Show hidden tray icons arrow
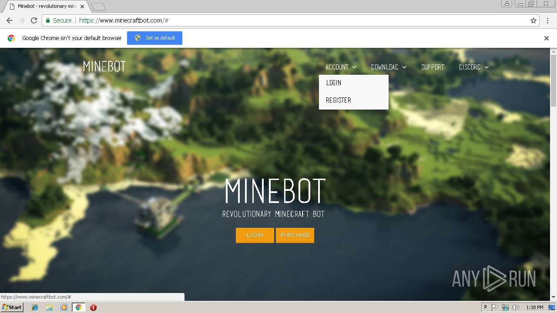The width and height of the screenshot is (557, 313). pyautogui.click(x=485, y=307)
